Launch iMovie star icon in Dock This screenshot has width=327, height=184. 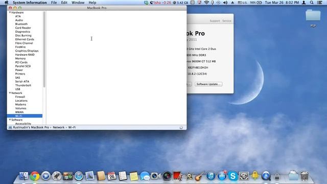[x=189, y=176]
